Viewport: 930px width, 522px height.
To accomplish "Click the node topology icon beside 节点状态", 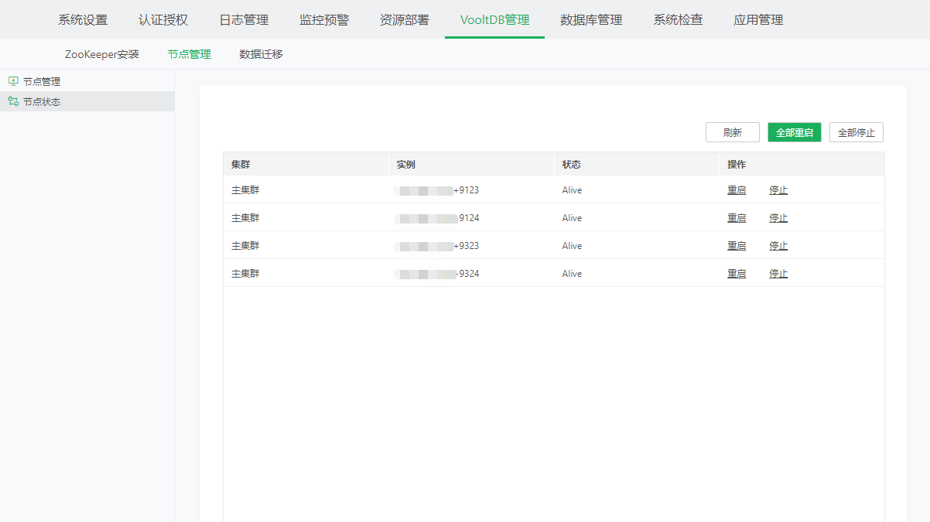I will 13,101.
